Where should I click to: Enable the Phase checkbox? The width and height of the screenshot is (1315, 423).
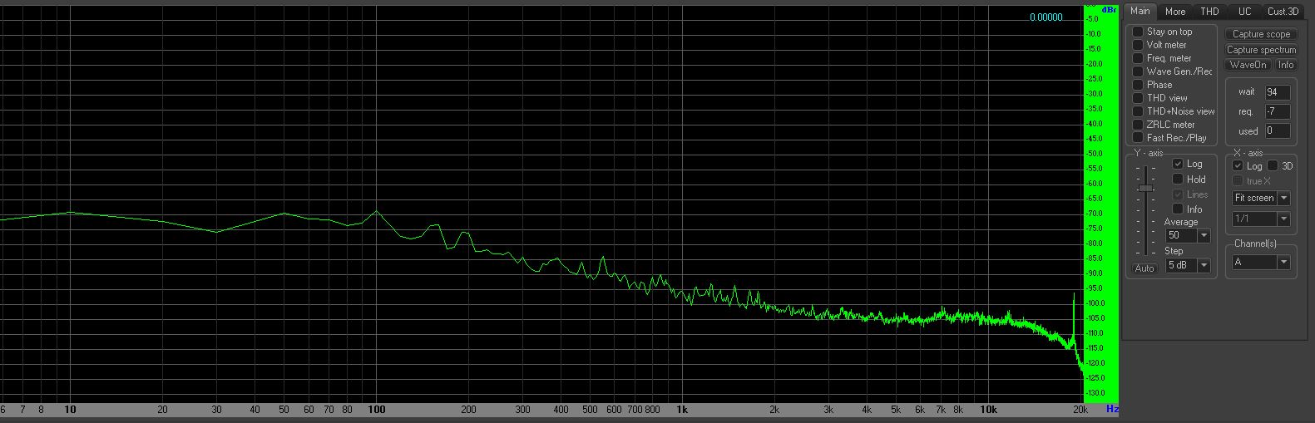(1138, 85)
